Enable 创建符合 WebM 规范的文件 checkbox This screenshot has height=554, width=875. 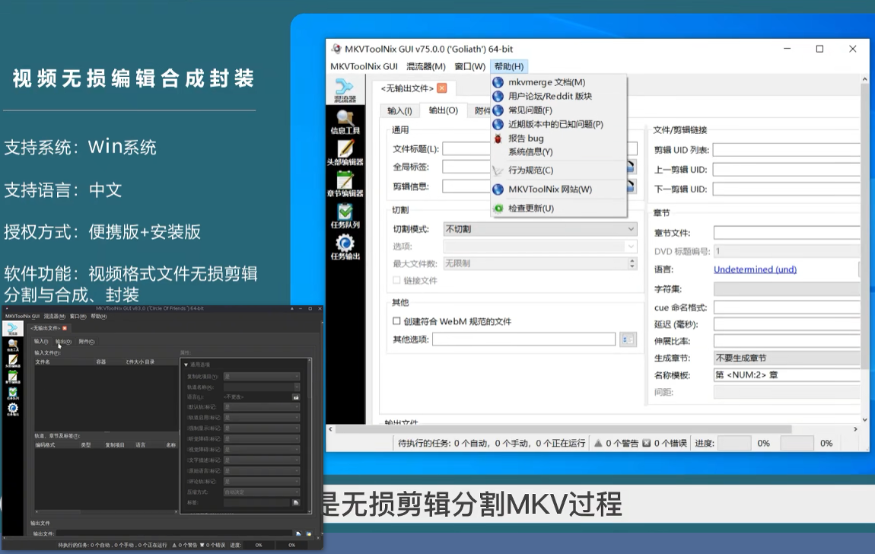pyautogui.click(x=396, y=321)
